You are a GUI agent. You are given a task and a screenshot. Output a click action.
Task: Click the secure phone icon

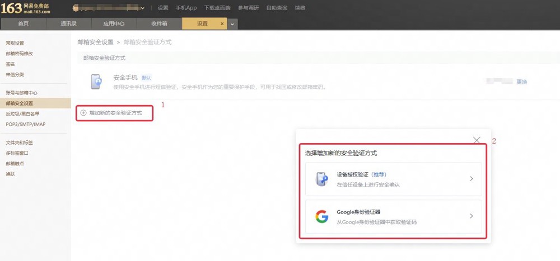point(96,82)
